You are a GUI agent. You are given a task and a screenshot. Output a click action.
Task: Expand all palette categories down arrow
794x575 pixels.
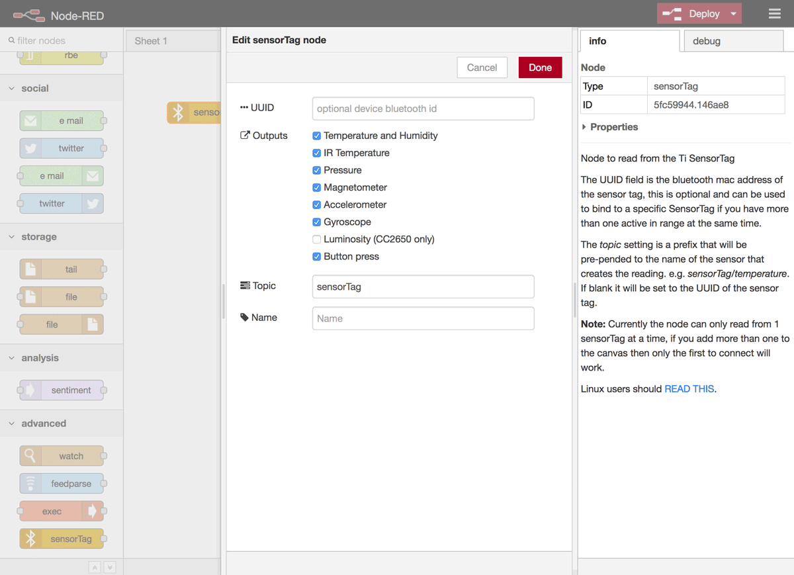pos(110,567)
